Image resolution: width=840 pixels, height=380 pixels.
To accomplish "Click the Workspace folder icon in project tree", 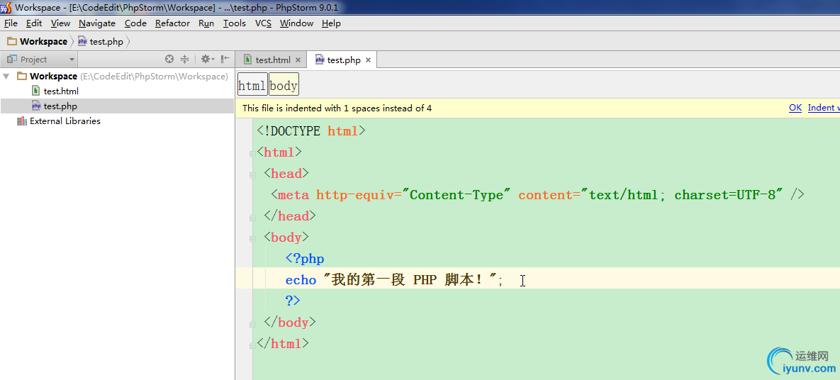I will (22, 76).
